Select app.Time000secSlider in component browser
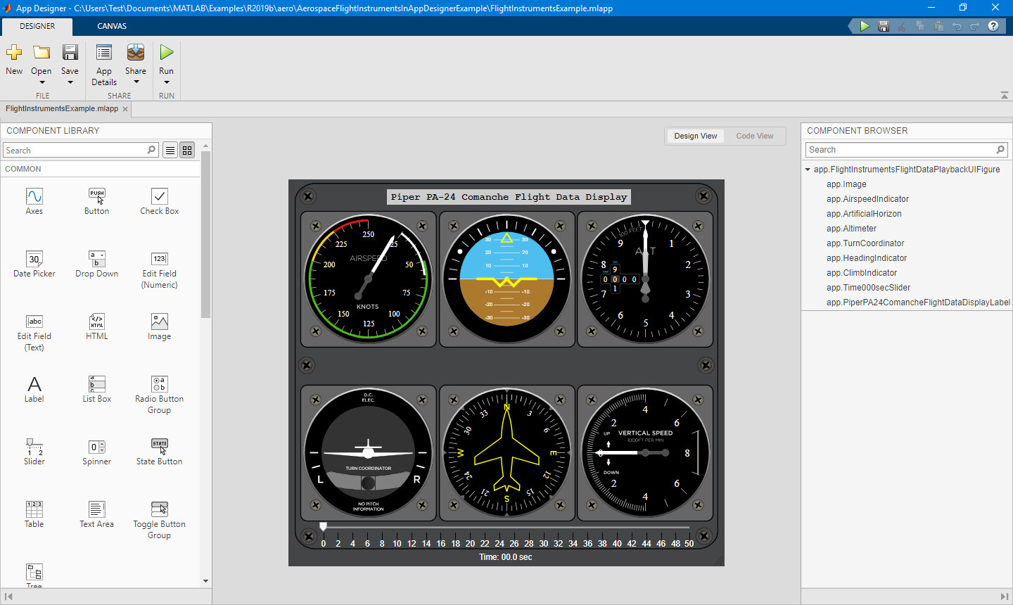 [868, 288]
